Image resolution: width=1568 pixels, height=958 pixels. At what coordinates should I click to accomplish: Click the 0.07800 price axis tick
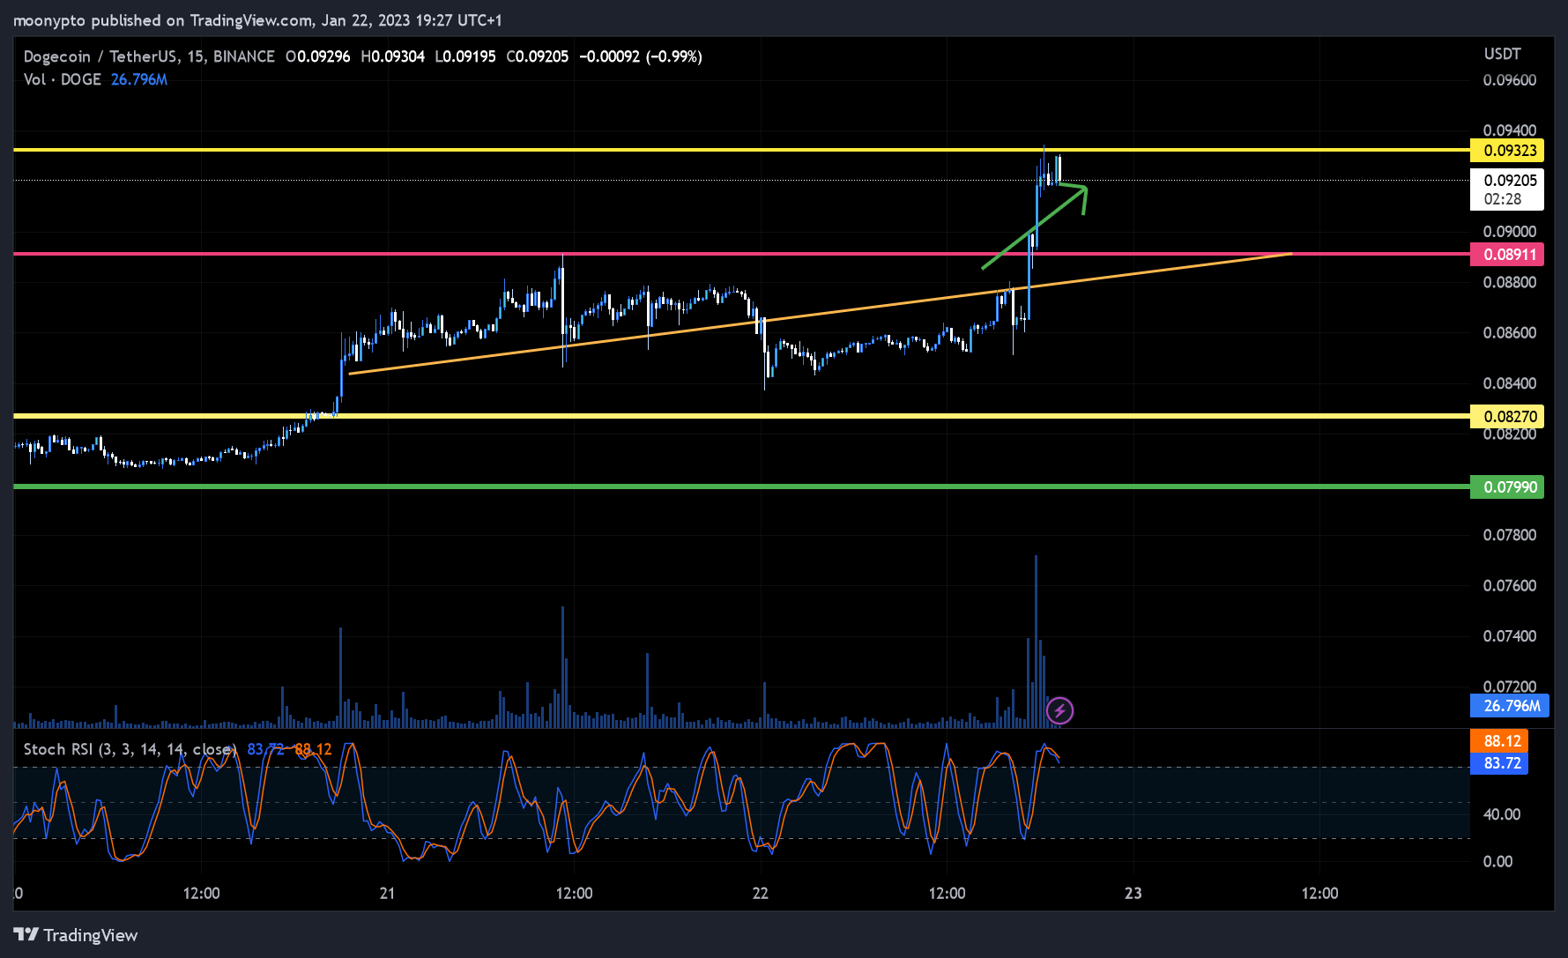pos(1509,535)
